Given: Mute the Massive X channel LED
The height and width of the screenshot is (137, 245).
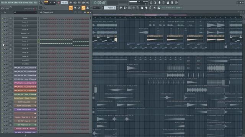Looking at the screenshot, I should pyautogui.click(x=2, y=37).
